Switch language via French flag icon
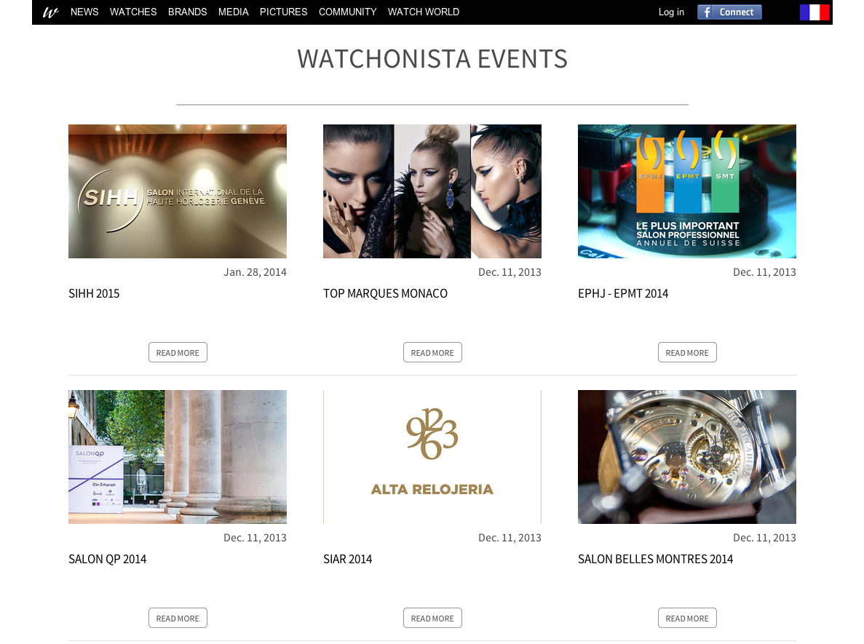 tap(815, 12)
